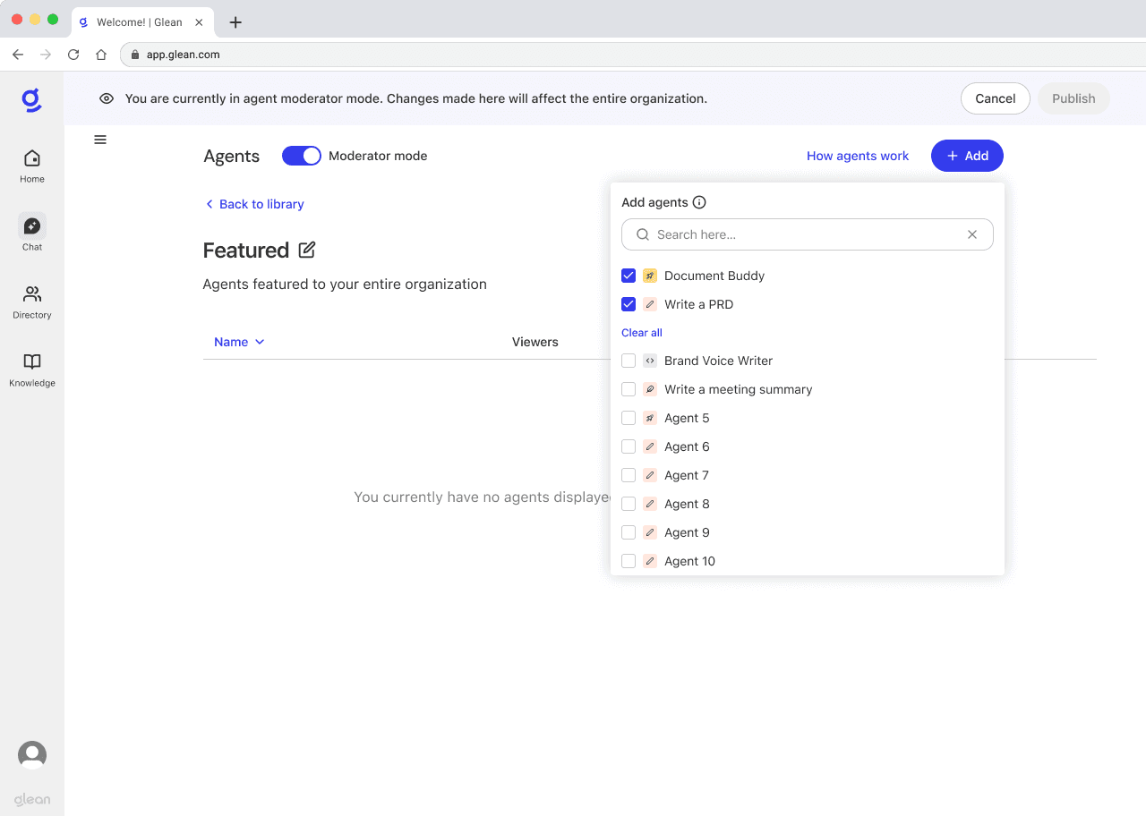This screenshot has width=1146, height=816.
Task: Turn off Moderator mode toggle
Action: coord(302,156)
